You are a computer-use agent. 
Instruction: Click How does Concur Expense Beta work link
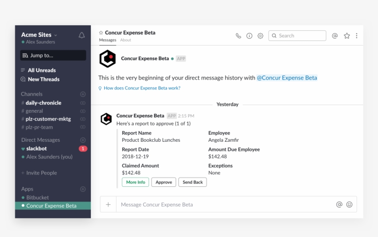click(x=142, y=88)
